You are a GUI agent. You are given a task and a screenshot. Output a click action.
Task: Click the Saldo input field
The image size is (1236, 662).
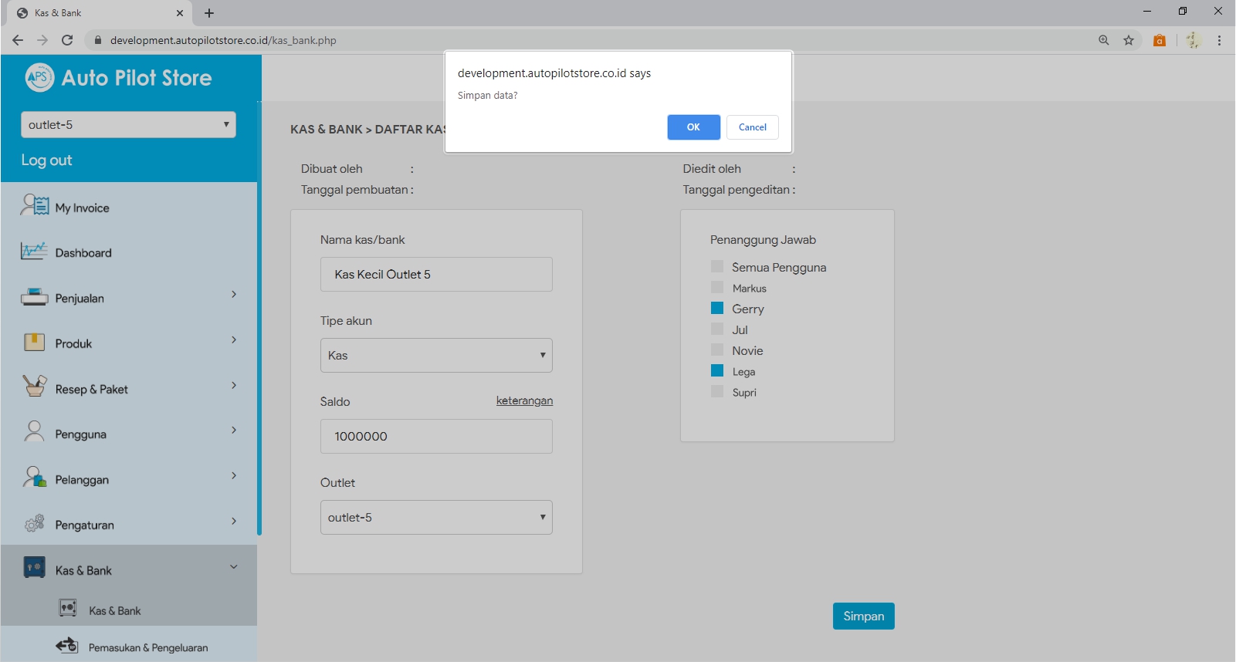click(436, 437)
